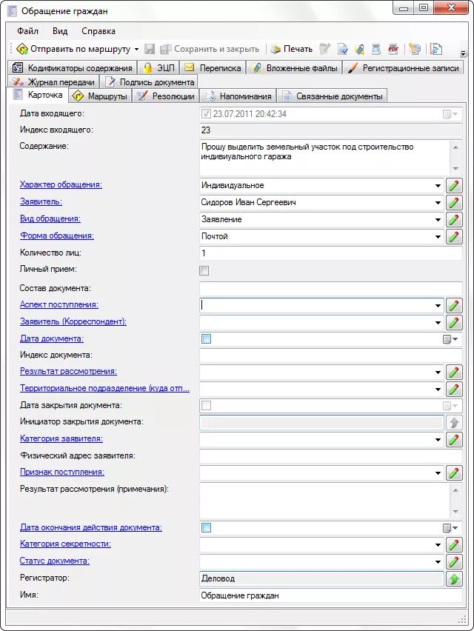Click edit icon beside Заявитель field
The width and height of the screenshot is (474, 631).
(x=454, y=203)
